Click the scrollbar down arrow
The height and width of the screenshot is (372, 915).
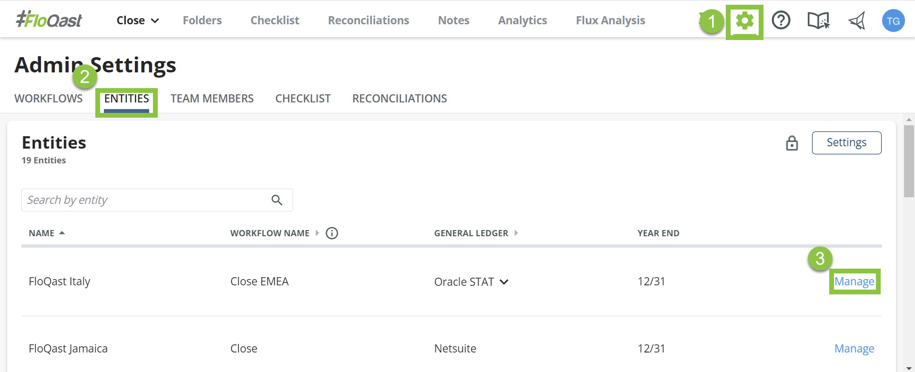click(909, 368)
